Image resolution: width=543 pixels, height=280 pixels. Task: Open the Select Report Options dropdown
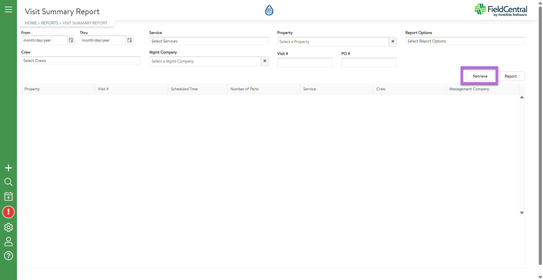coord(465,41)
